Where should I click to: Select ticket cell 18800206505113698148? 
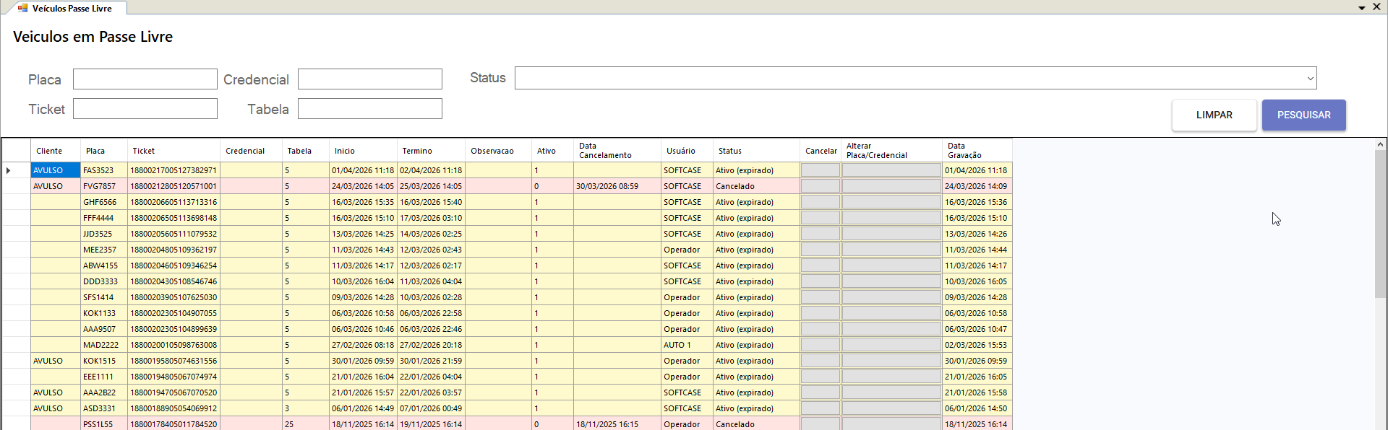173,218
